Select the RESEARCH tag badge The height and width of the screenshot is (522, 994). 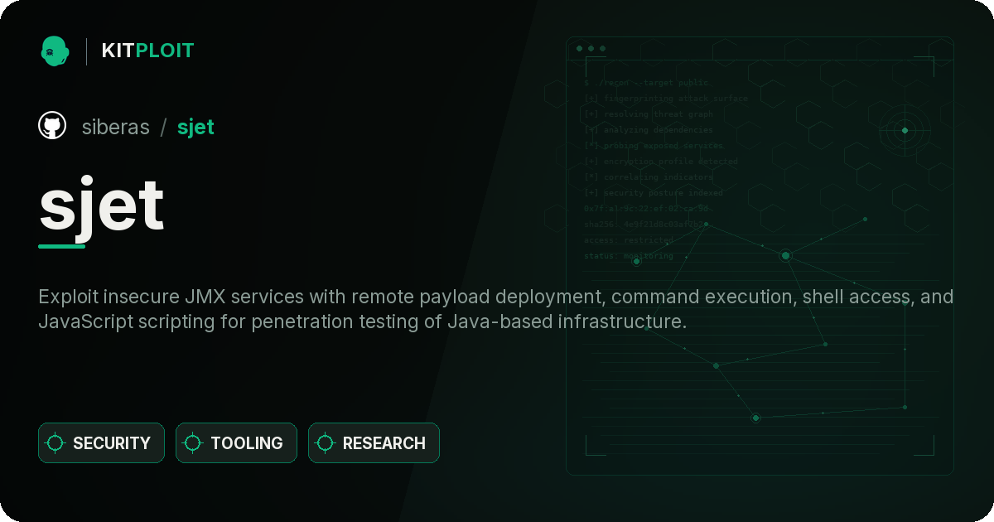(374, 443)
